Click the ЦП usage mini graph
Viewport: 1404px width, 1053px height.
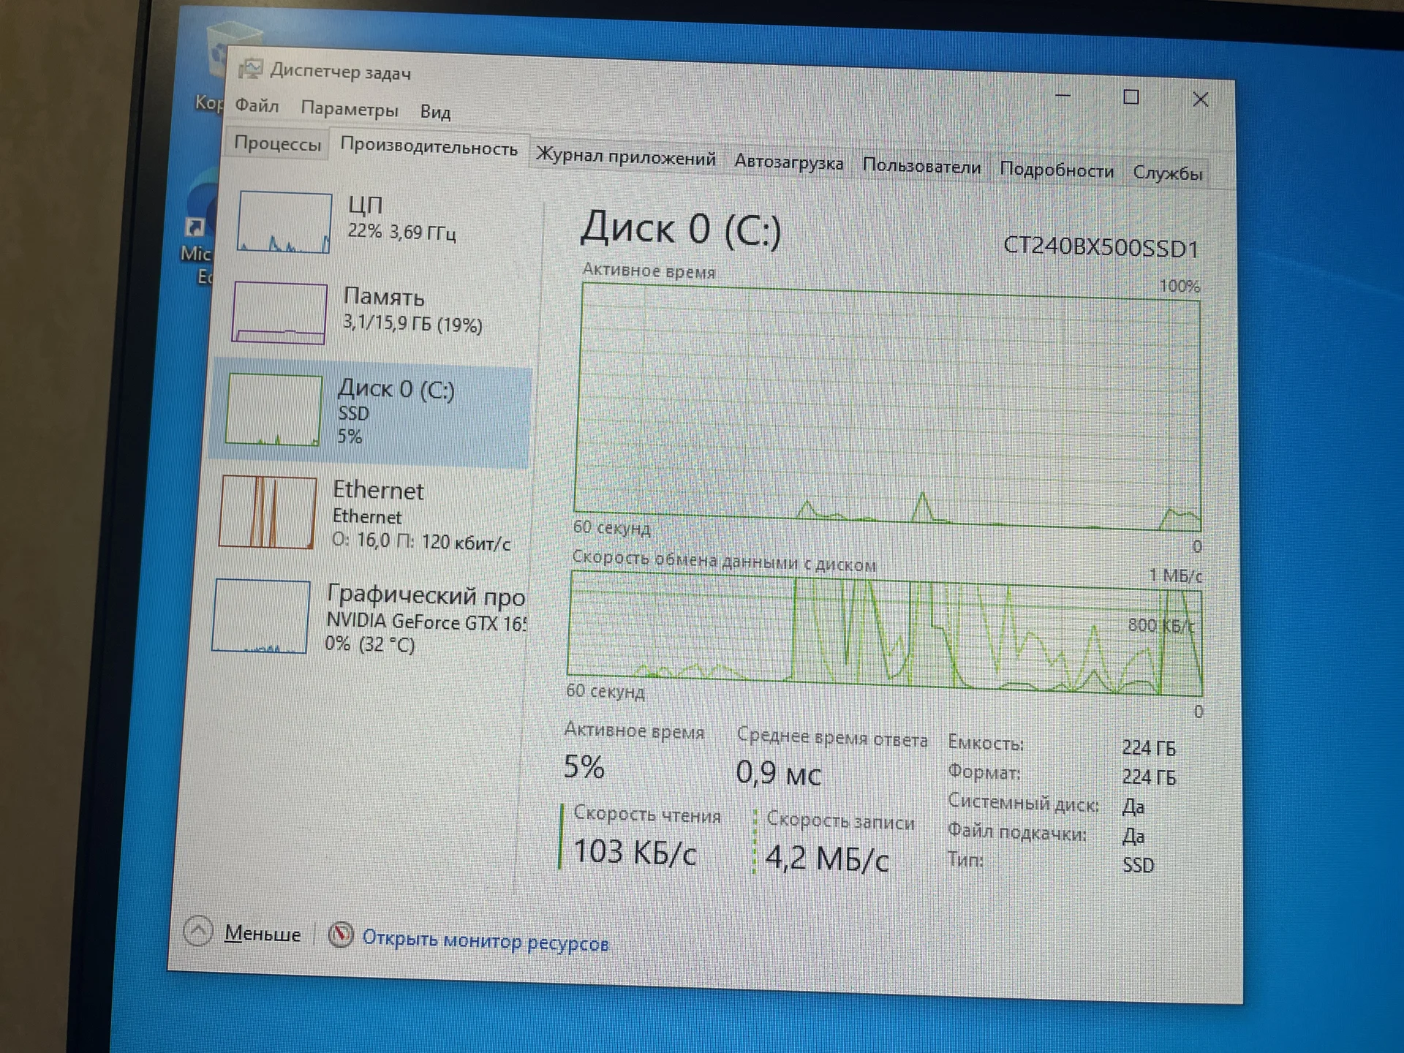pyautogui.click(x=284, y=222)
